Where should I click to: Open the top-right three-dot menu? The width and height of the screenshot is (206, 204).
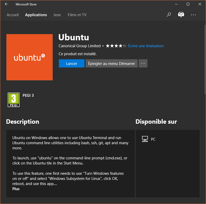193,15
